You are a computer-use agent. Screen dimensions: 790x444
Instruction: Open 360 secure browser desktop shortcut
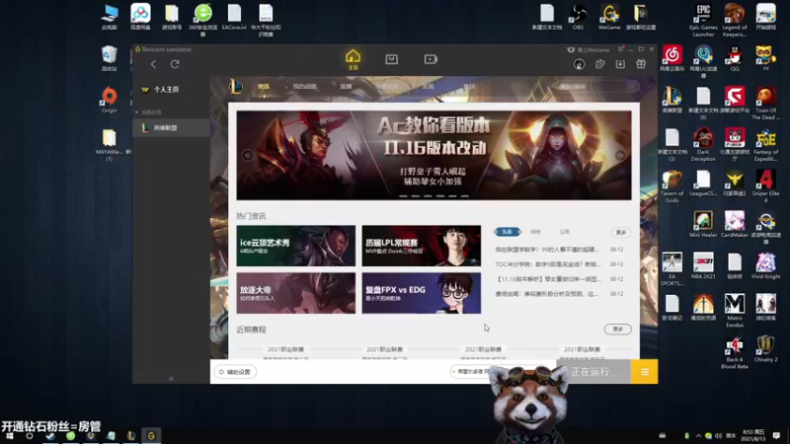(202, 20)
